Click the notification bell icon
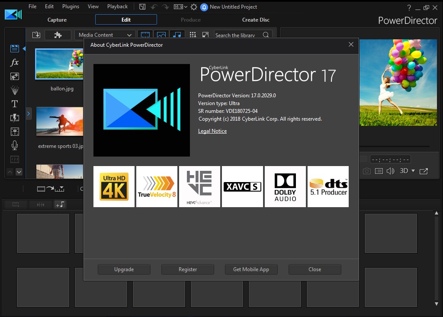Screen dimensions: 443x317 (x=204, y=7)
